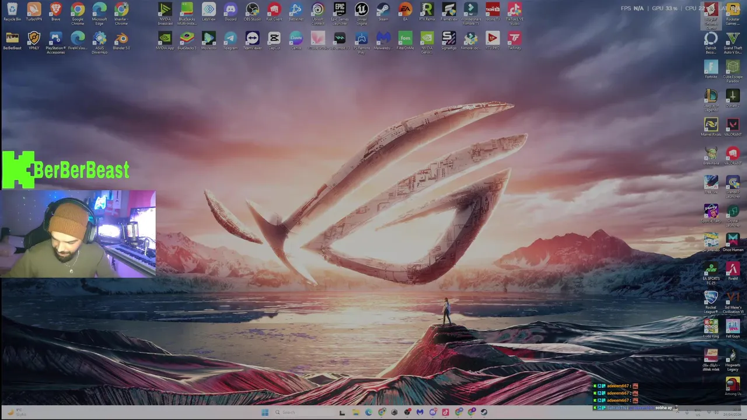Launch YTV PRO shortcut
Image resolution: width=747 pixels, height=420 pixels.
(x=493, y=41)
